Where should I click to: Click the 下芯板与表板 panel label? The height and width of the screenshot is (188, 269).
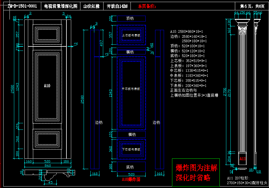coord(131,149)
